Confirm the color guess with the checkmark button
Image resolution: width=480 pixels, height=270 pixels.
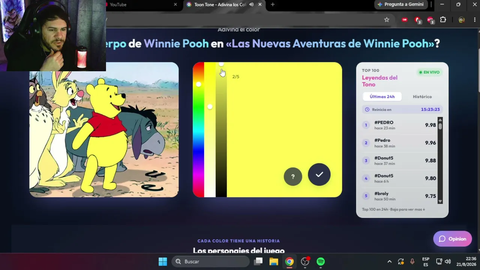click(319, 174)
